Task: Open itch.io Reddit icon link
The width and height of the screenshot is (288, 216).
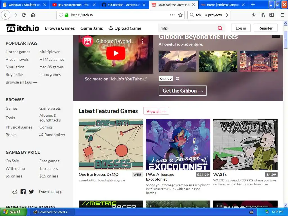Action: pos(15,192)
